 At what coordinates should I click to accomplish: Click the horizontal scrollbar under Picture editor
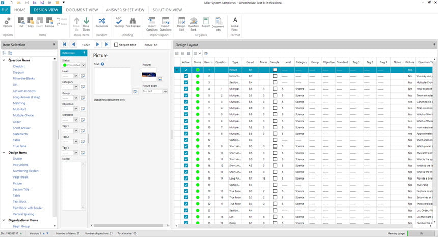pos(129,225)
